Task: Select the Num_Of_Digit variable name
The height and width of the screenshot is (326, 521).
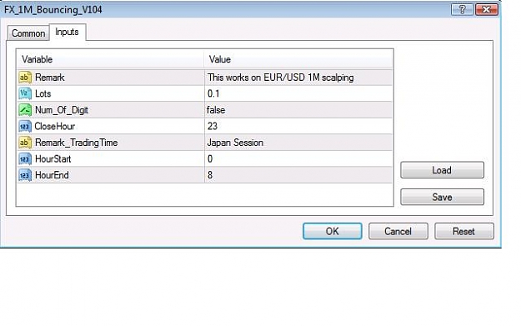Action: coord(62,110)
